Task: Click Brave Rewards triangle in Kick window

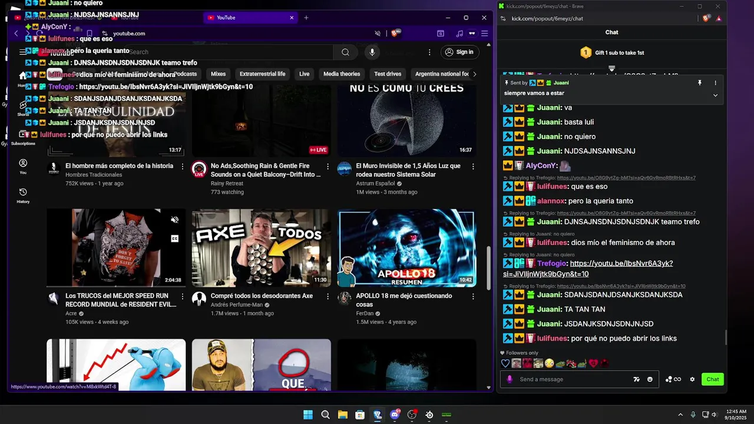Action: point(719,18)
